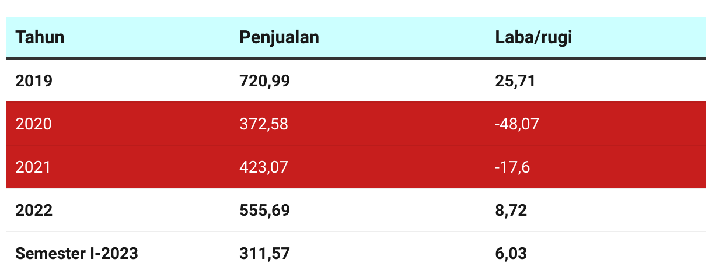Click the 372,58 sales cell

coord(264,124)
